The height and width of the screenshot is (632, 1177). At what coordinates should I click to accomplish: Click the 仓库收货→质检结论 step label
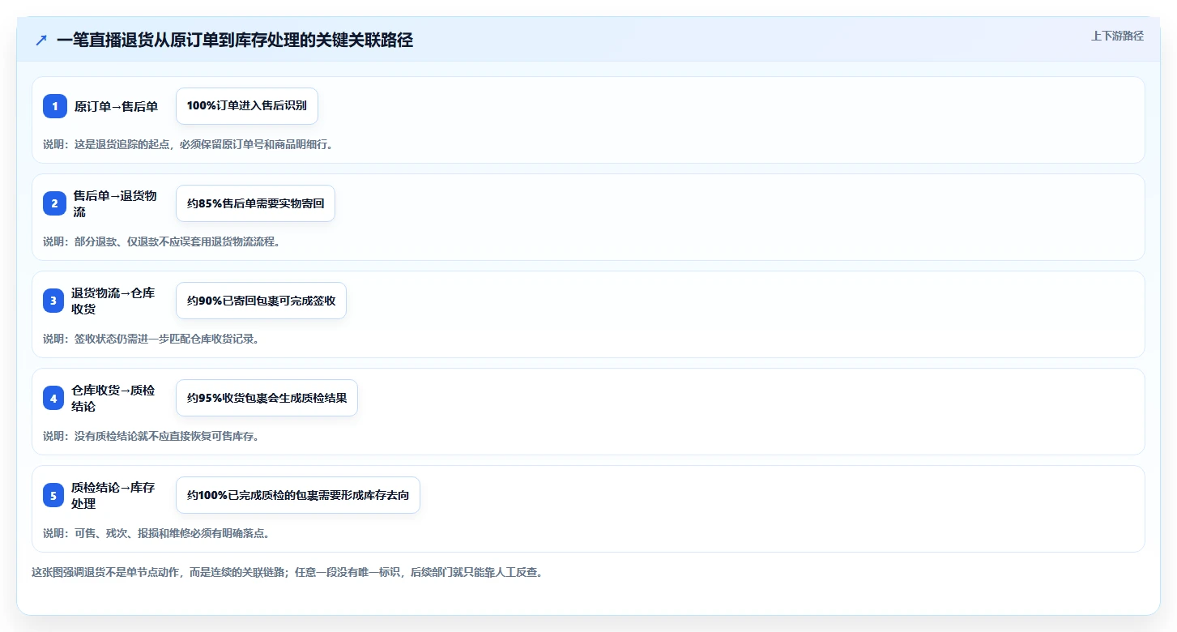coord(113,398)
